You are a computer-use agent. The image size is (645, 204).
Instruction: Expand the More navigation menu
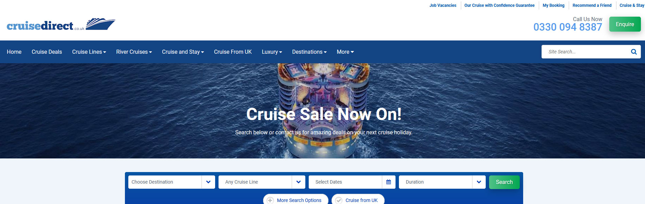coord(345,52)
